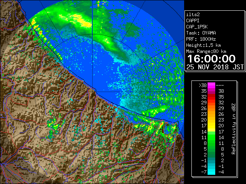This screenshot has width=246, height=184.
Task: Click the Height:1.5 km line
Action: [x=203, y=45]
